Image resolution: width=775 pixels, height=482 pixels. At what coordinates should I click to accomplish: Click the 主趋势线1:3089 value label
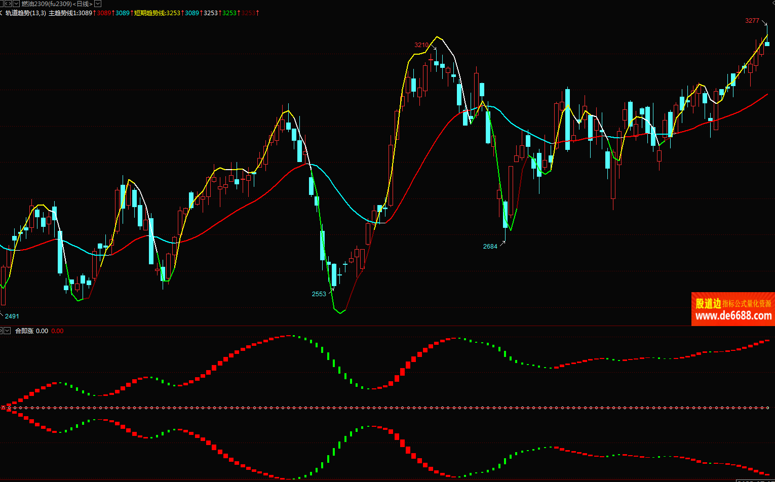click(70, 13)
